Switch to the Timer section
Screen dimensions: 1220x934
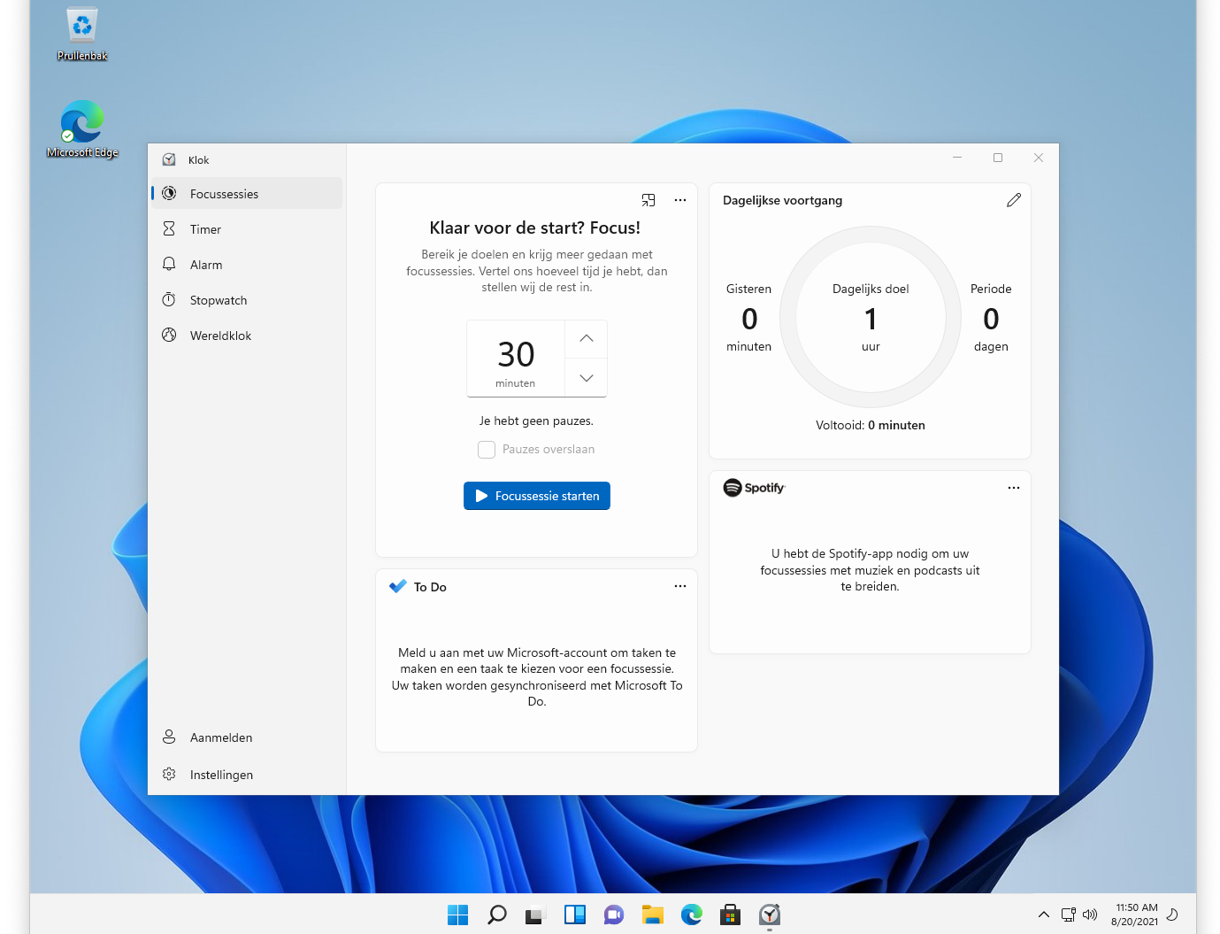[205, 229]
